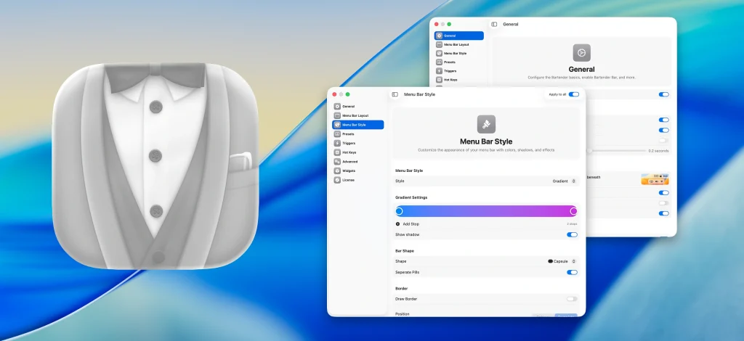Image resolution: width=744 pixels, height=341 pixels.
Task: Open Widgets settings in the sidebar
Action: [x=349, y=170]
